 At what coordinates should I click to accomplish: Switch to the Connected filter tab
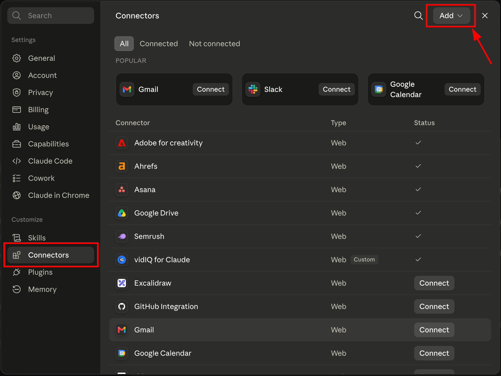[159, 44]
